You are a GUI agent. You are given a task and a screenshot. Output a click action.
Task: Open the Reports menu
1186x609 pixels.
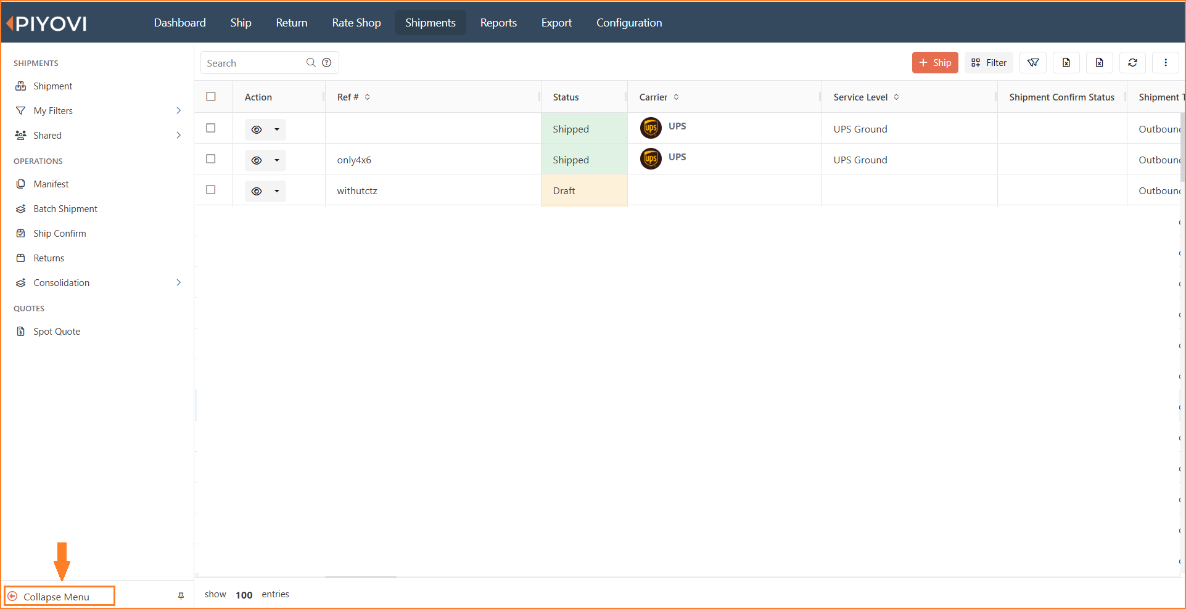[498, 23]
